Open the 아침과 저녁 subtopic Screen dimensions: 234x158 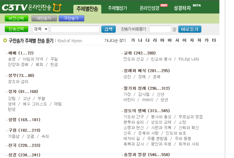click(33, 59)
